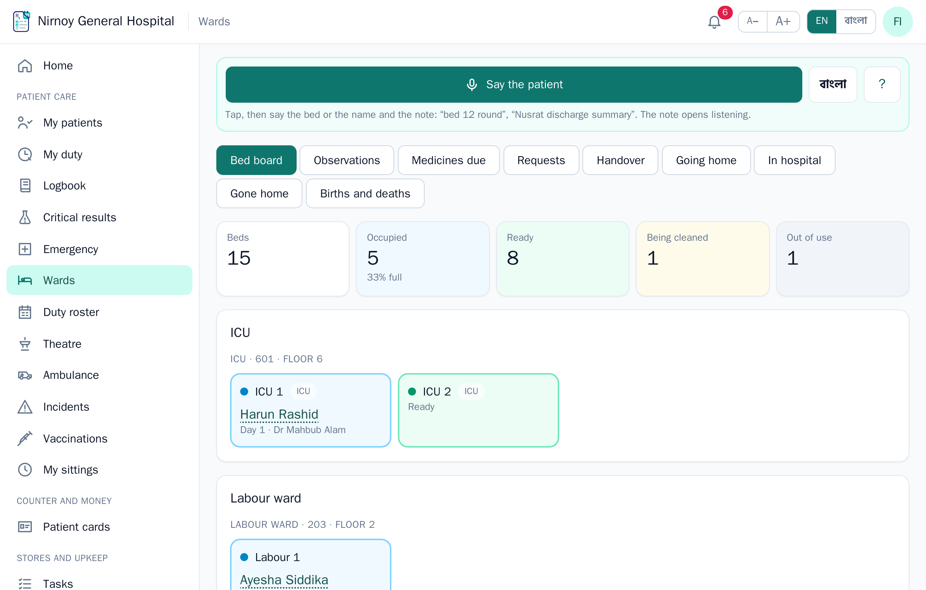Open the FI user avatar menu
926x590 pixels.
click(x=897, y=22)
